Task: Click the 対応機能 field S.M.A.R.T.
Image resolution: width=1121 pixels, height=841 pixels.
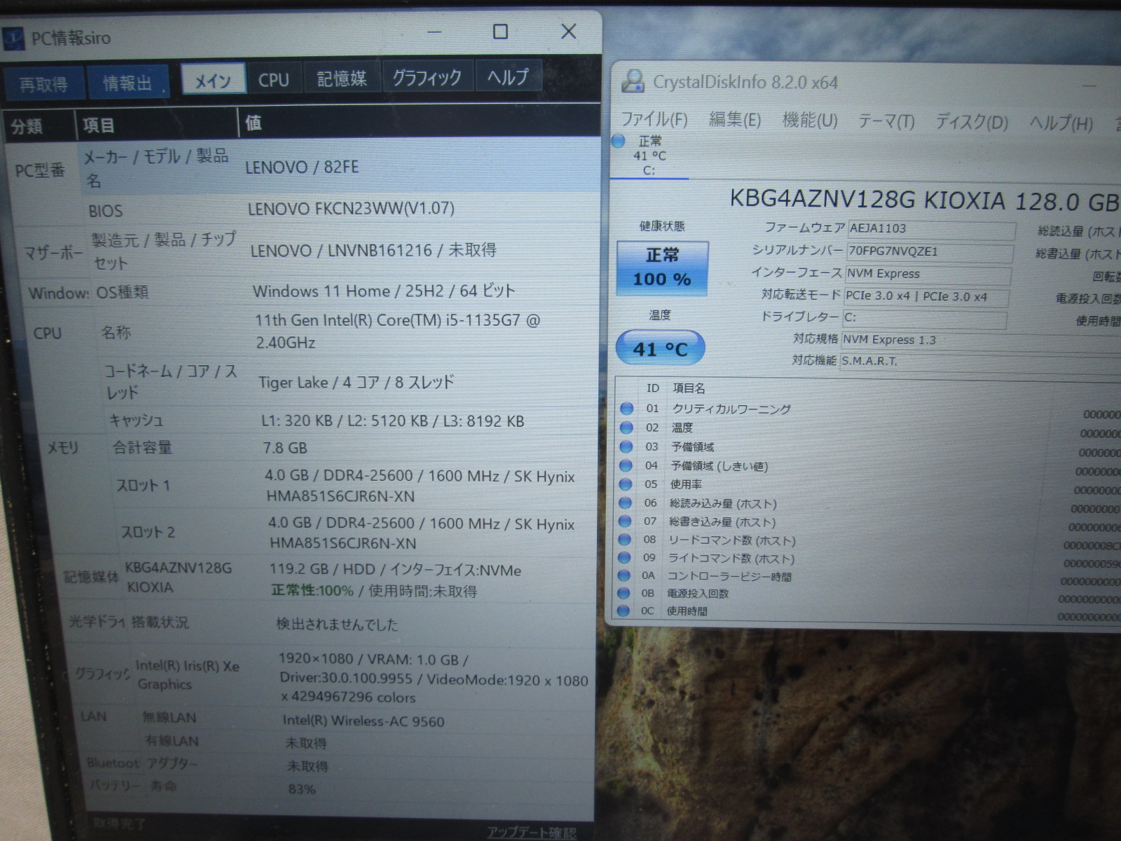Action: [x=981, y=362]
